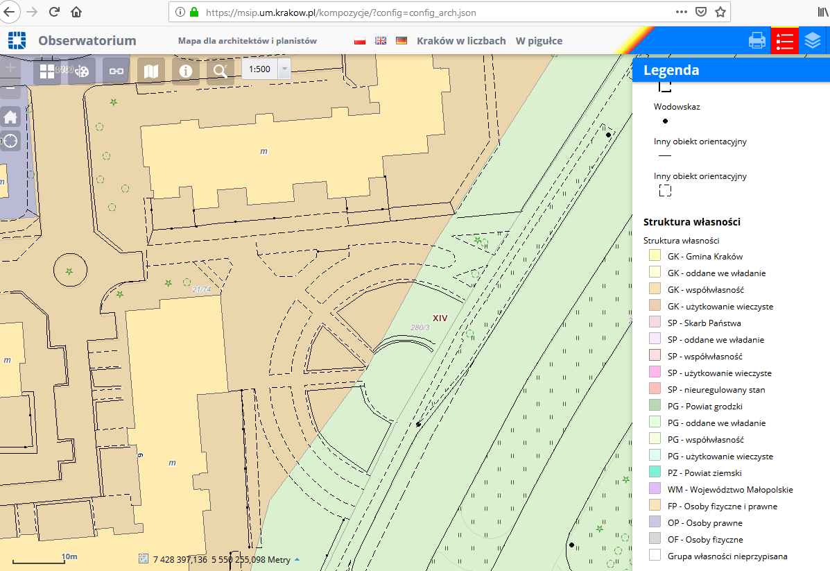
Task: Save page to Pocket
Action: (x=701, y=12)
